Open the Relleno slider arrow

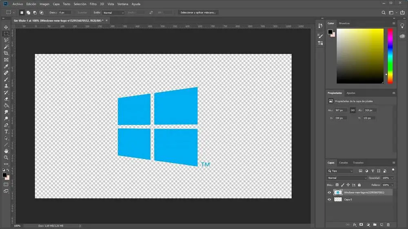pos(392,185)
